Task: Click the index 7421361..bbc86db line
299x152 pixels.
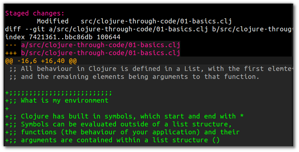Action: click(x=63, y=37)
